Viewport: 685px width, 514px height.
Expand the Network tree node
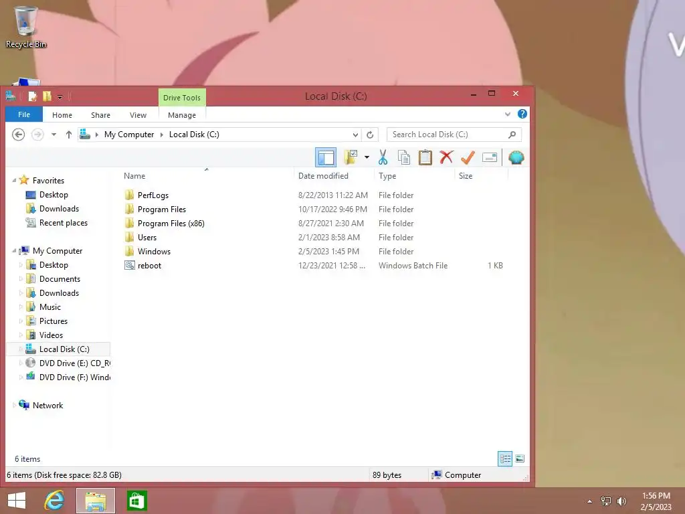click(x=14, y=405)
